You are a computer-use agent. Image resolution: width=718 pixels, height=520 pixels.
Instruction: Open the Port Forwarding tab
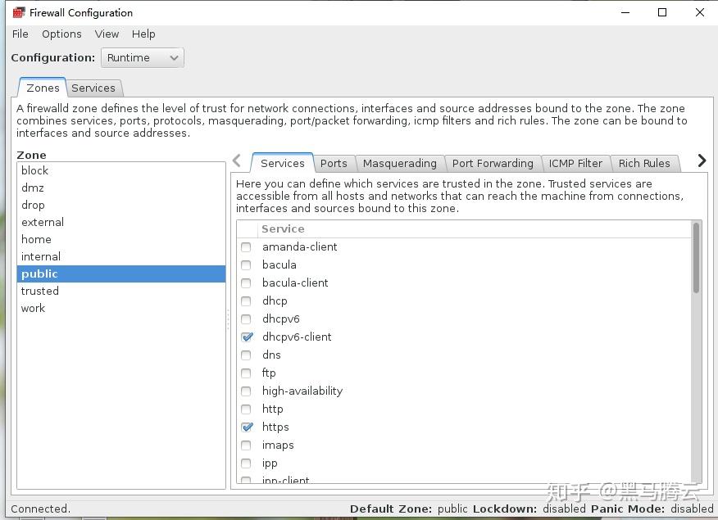493,163
